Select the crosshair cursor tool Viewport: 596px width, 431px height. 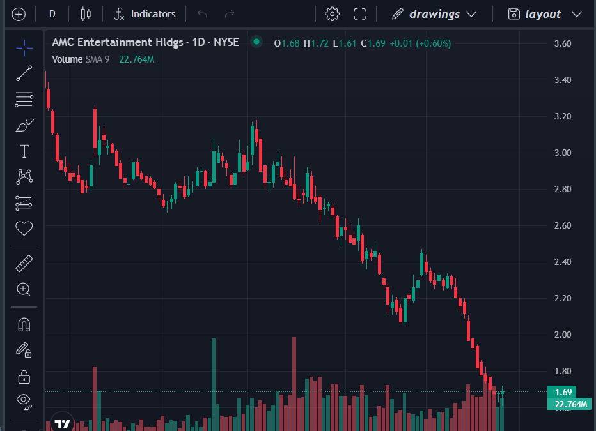click(x=24, y=48)
